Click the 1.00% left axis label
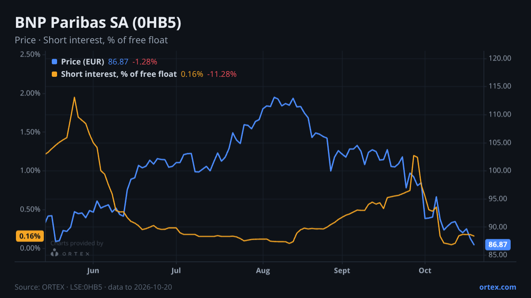The width and height of the screenshot is (531, 298). pos(30,170)
